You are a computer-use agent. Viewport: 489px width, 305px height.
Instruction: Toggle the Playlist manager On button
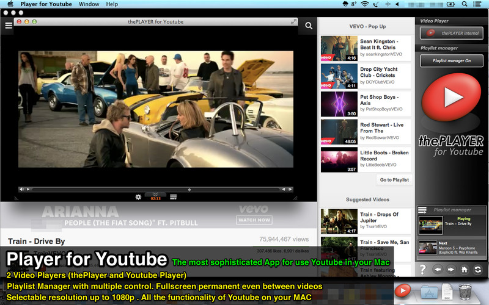[452, 60]
